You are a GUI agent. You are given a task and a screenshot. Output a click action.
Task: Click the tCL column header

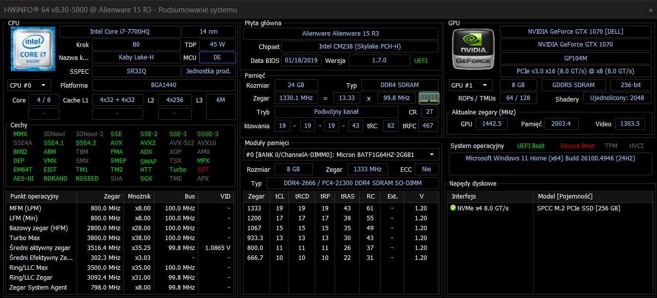pos(279,197)
